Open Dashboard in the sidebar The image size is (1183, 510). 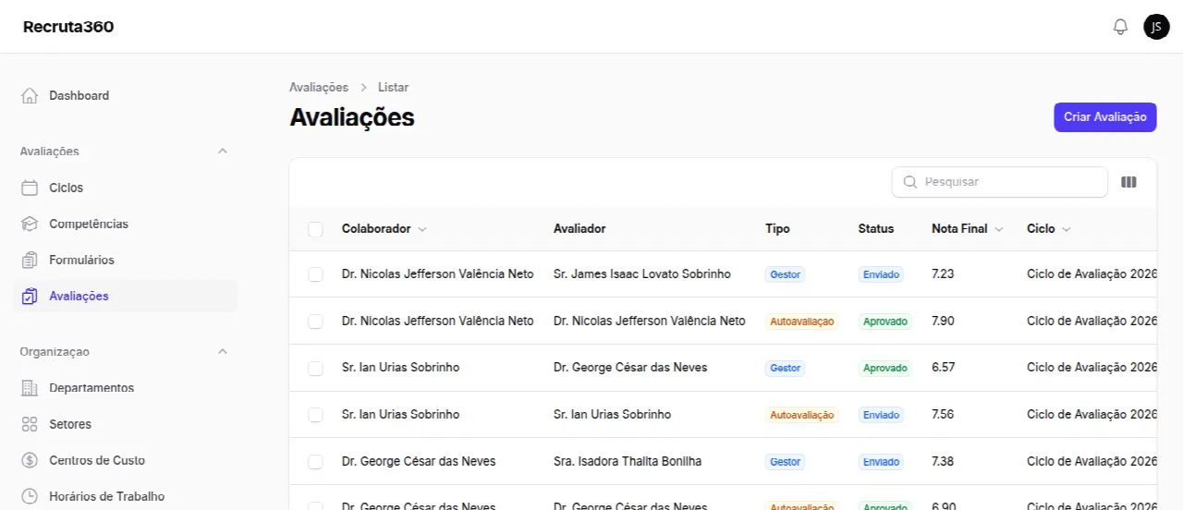[125, 95]
